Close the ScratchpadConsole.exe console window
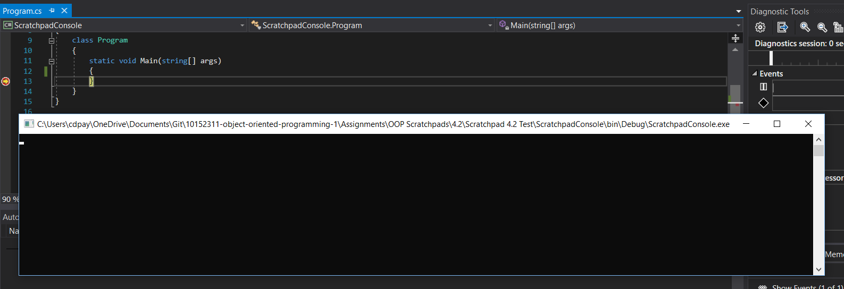The image size is (844, 289). tap(808, 124)
